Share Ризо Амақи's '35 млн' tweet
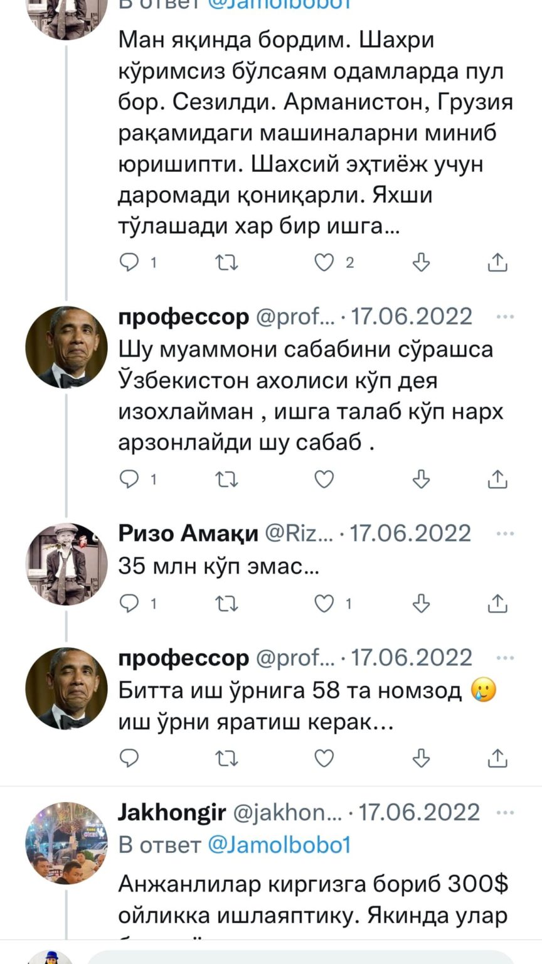The height and width of the screenshot is (964, 542). coord(497,604)
